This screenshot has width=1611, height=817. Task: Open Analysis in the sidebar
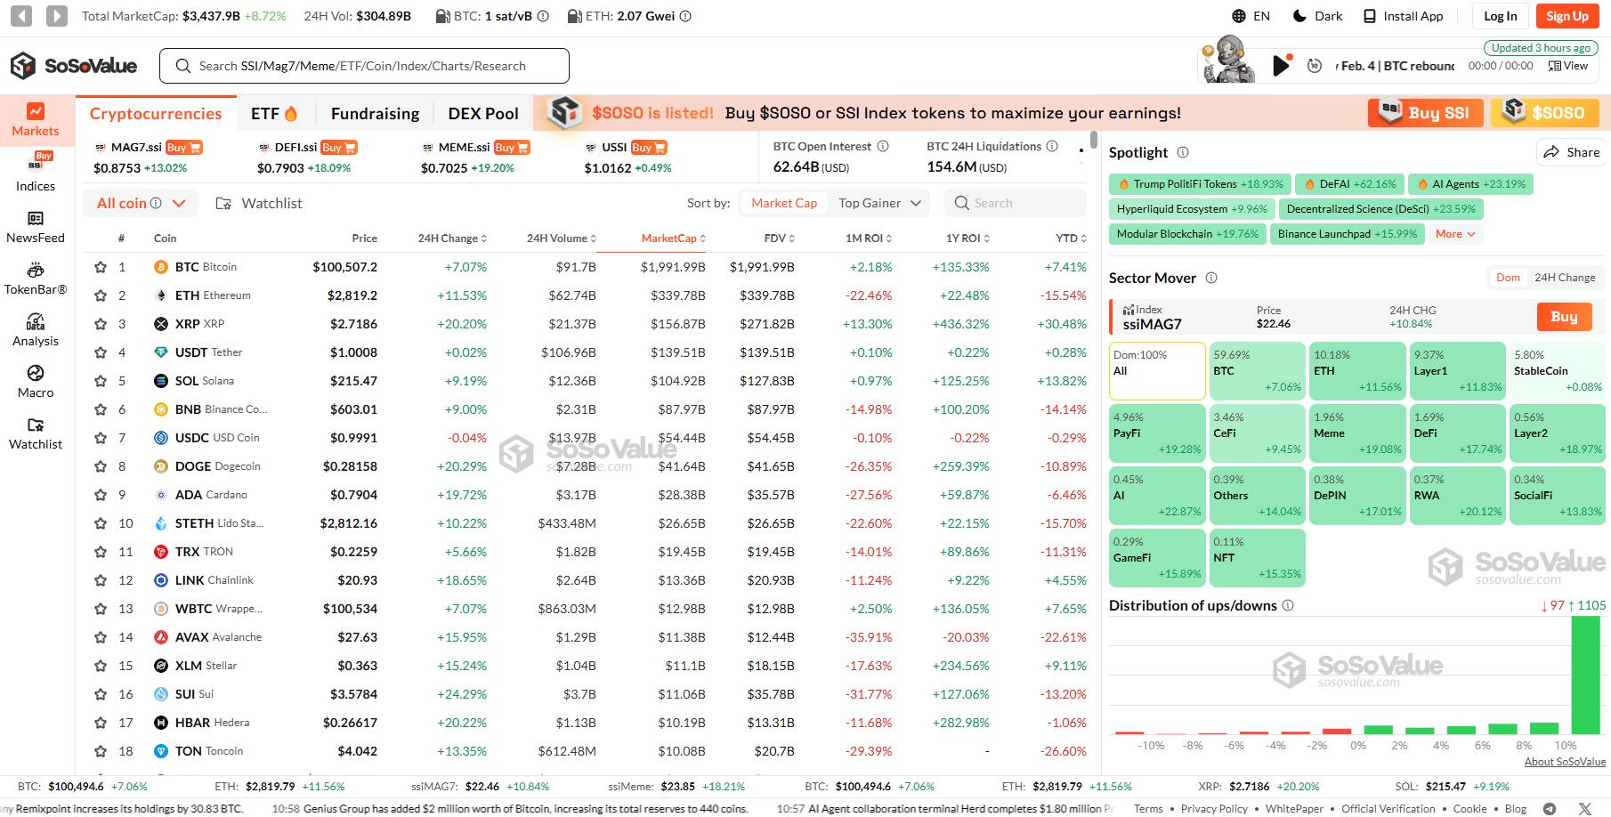click(x=36, y=331)
